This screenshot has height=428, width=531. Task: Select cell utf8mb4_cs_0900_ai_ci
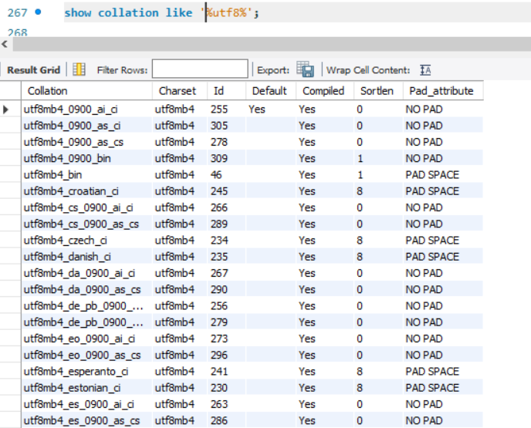86,207
